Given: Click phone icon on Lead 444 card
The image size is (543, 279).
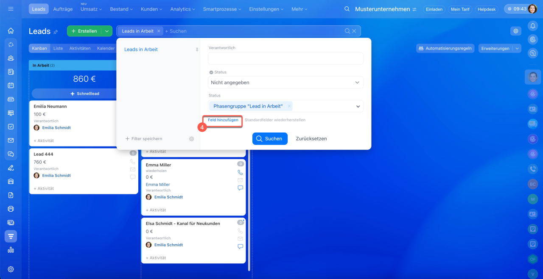Looking at the screenshot, I should click(133, 162).
